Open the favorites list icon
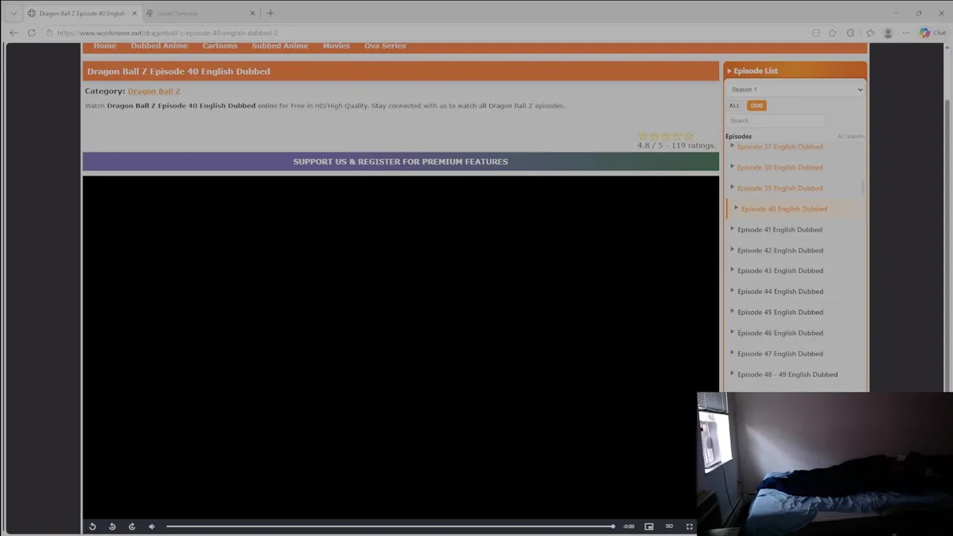The width and height of the screenshot is (953, 536). point(870,33)
